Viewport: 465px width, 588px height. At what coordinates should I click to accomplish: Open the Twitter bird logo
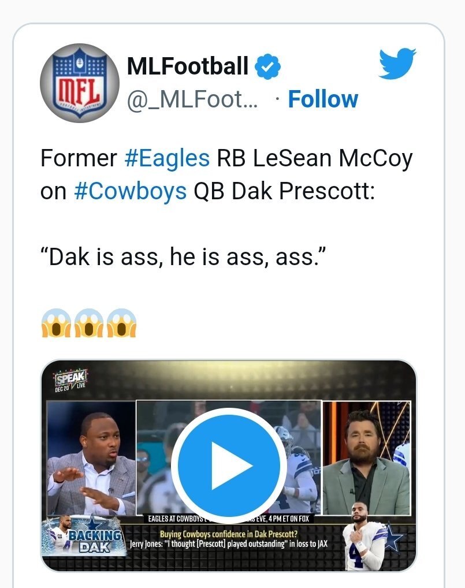[x=397, y=64]
